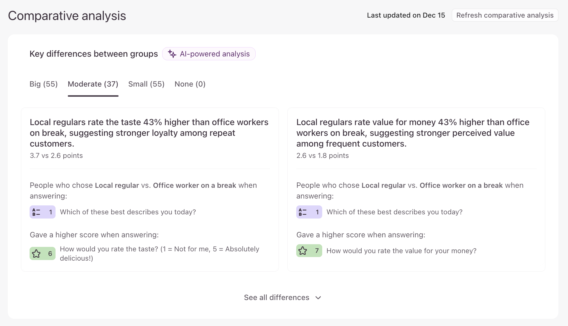Screen dimensions: 568x326
Task: Click the AI sparkle icon
Action: (x=172, y=54)
